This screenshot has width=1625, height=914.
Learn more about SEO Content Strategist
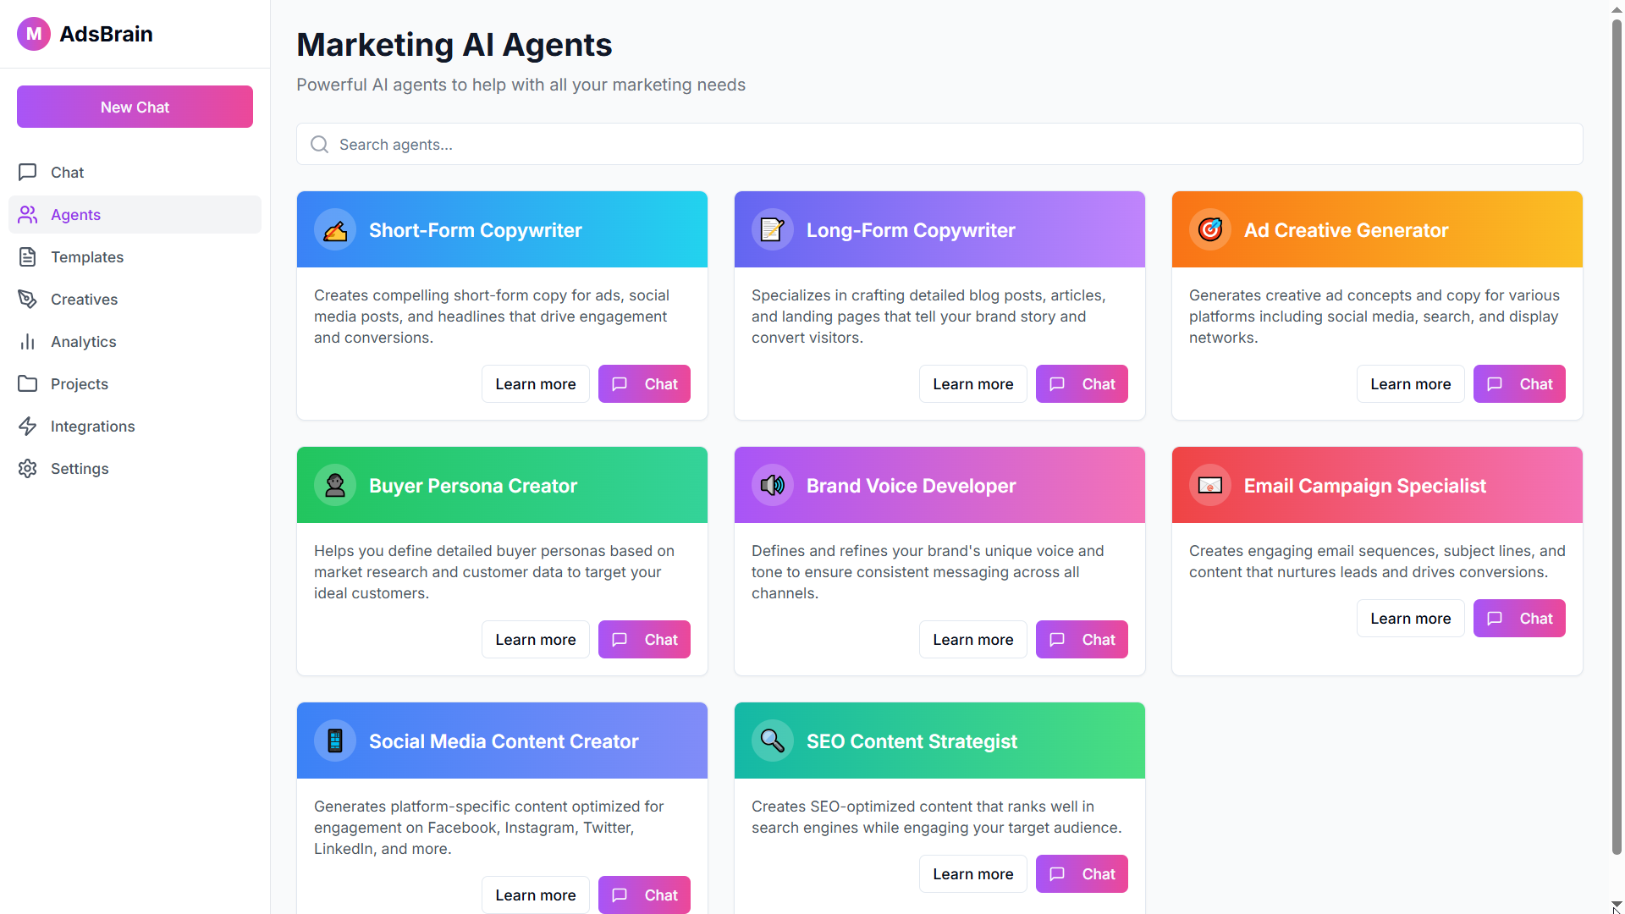coord(973,874)
